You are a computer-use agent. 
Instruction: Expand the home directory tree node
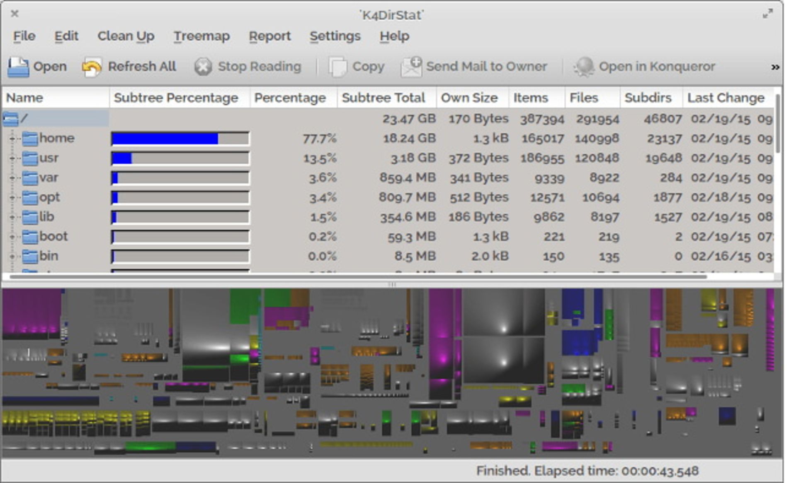click(12, 138)
